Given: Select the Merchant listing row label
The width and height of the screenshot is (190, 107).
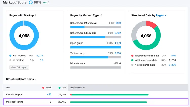Looking at the screenshot, I should tap(15, 102).
